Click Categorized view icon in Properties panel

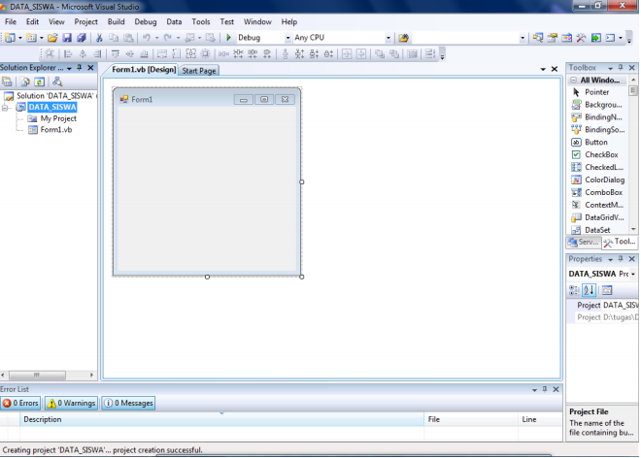click(574, 290)
